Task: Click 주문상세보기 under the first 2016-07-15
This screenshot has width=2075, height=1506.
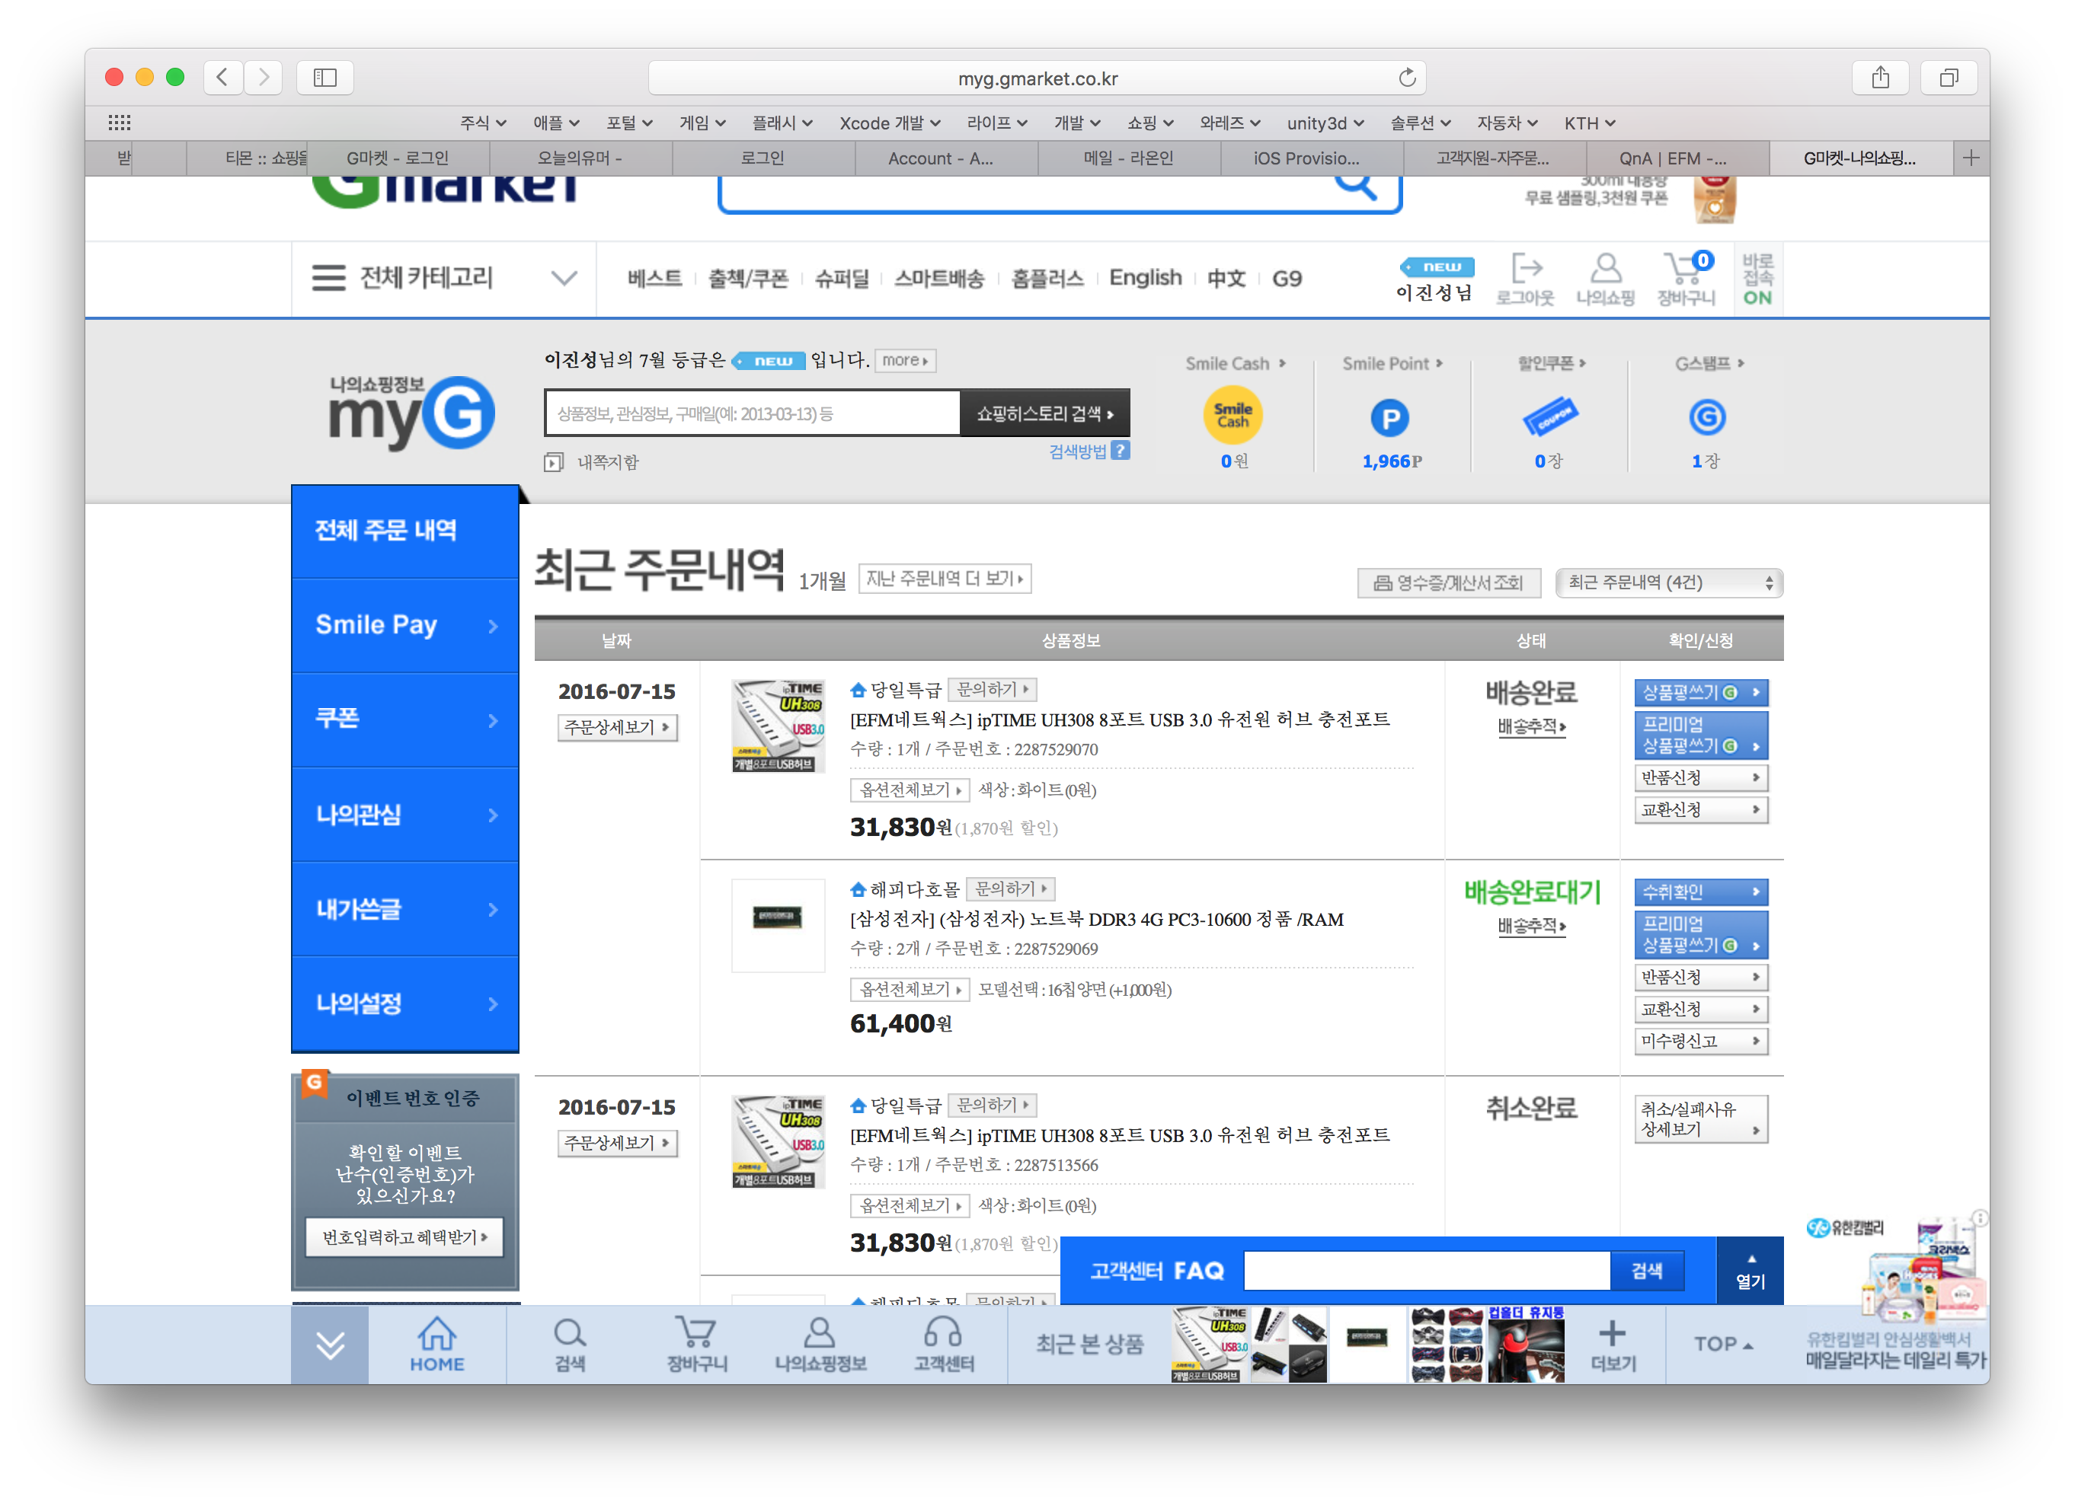Action: coord(617,727)
